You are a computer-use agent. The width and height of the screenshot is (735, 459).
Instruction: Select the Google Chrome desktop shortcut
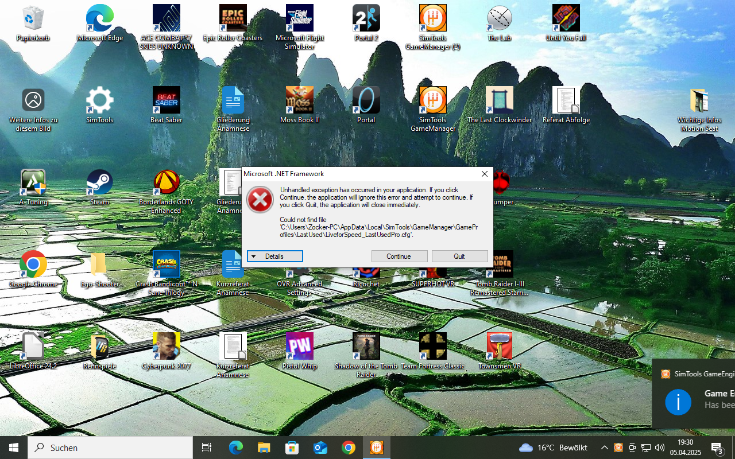coord(33,270)
